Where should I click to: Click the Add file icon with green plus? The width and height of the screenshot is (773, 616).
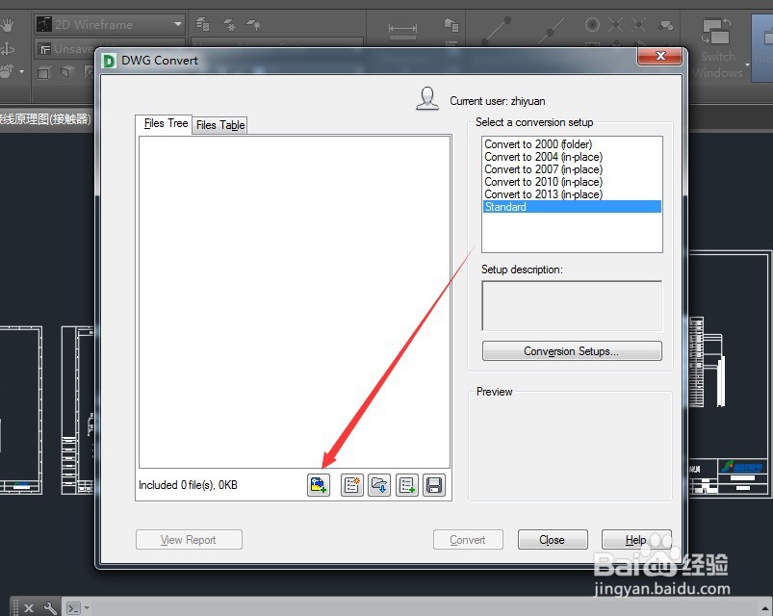click(319, 485)
